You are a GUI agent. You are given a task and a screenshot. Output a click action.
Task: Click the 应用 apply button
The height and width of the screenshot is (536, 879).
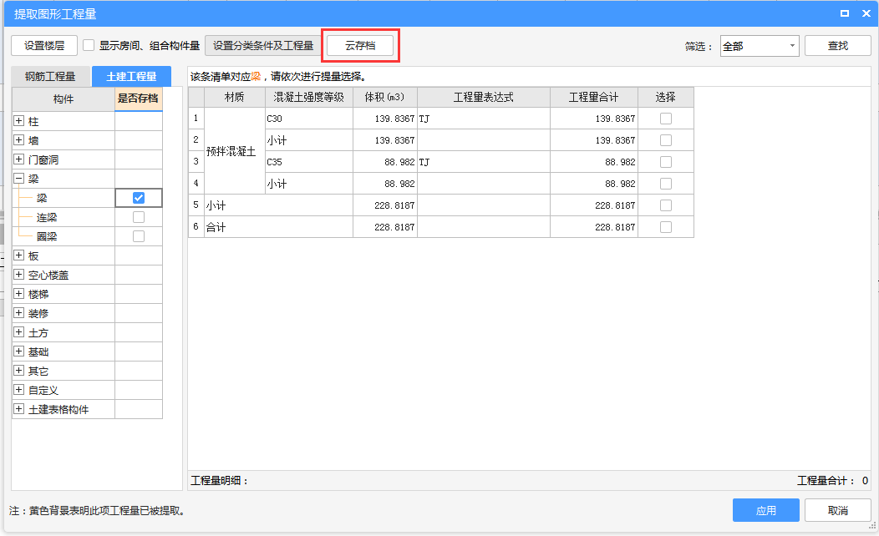pyautogui.click(x=765, y=510)
